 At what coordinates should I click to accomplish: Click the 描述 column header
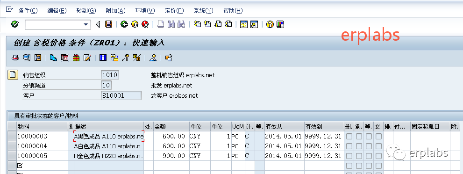pyautogui.click(x=109, y=126)
